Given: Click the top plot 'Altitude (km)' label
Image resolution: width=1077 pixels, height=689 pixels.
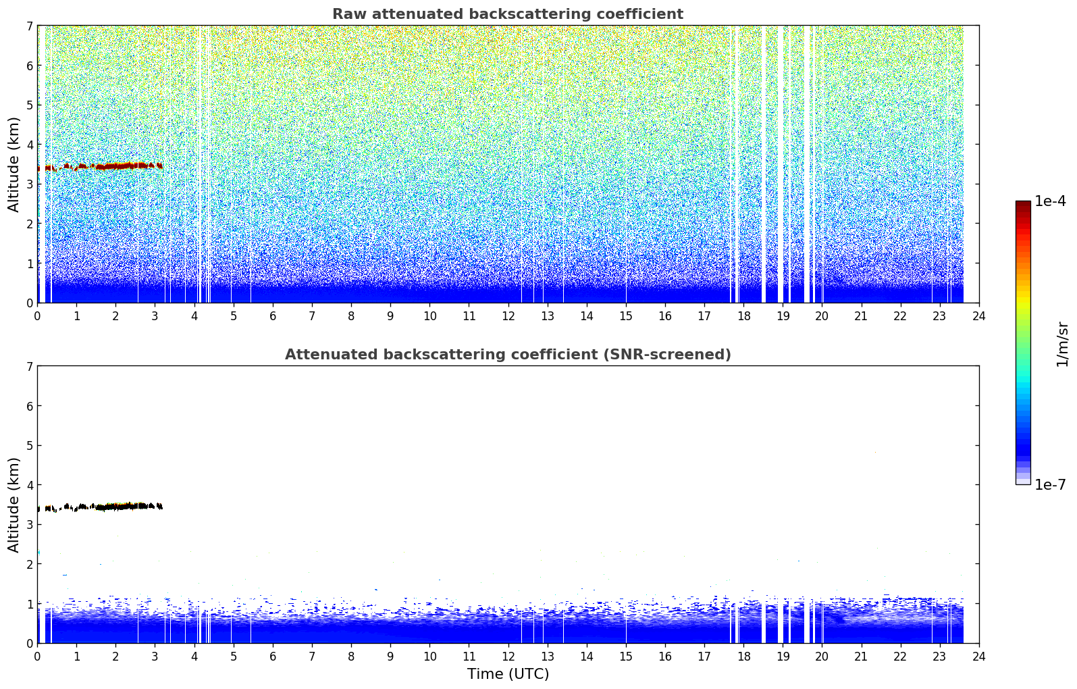Looking at the screenshot, I should [x=14, y=164].
